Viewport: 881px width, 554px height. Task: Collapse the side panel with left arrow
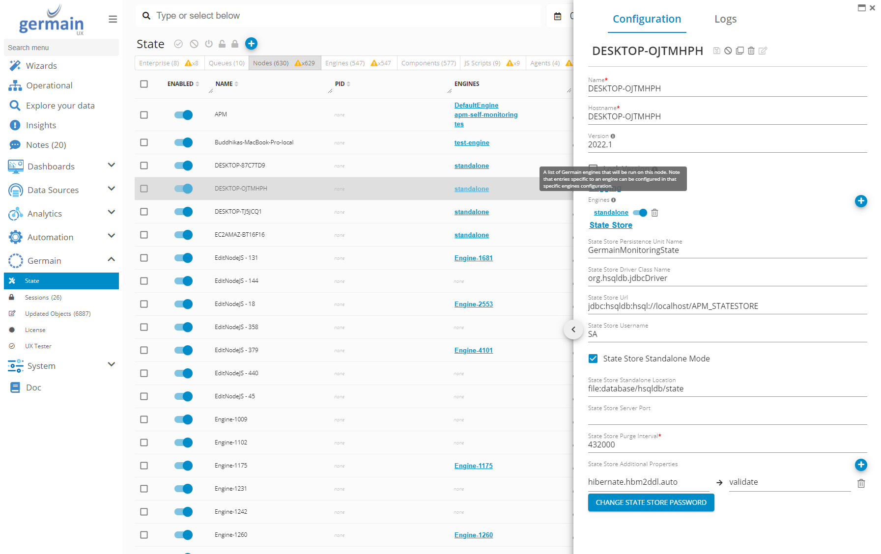coord(573,330)
